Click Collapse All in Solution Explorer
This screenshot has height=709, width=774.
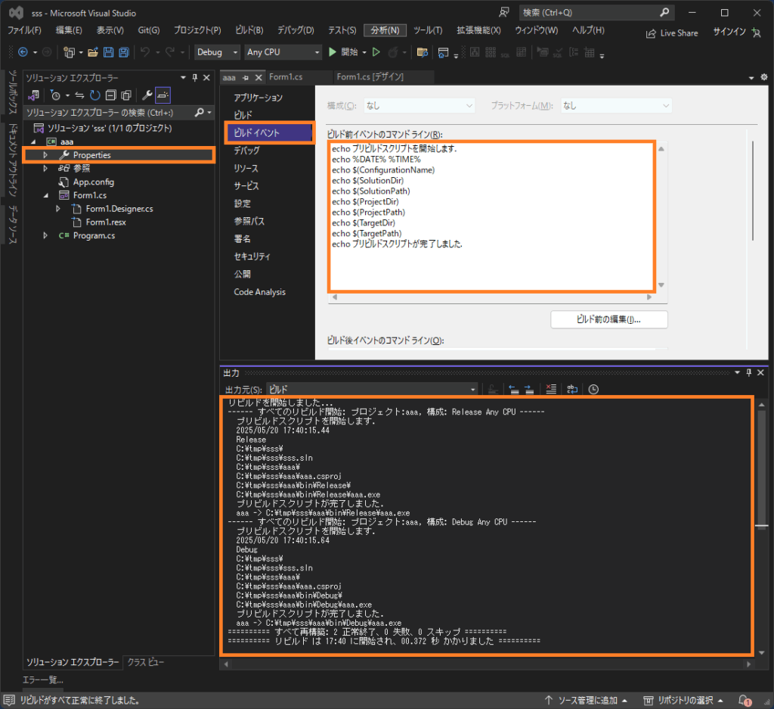(110, 95)
